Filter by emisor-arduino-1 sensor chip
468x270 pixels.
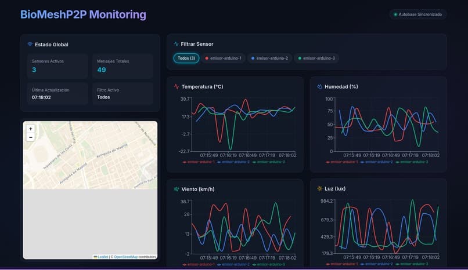click(223, 58)
